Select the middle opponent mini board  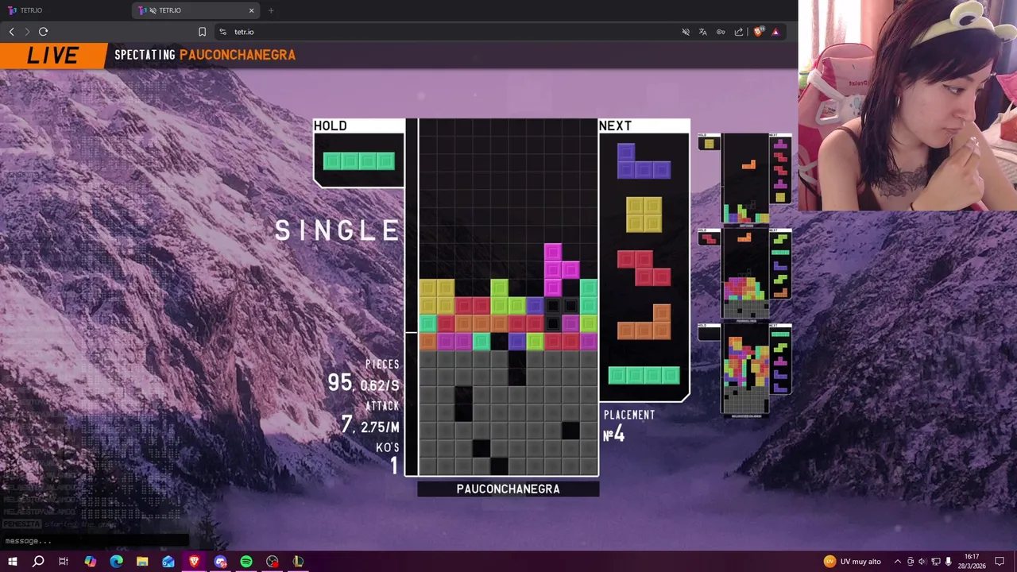coord(744,274)
